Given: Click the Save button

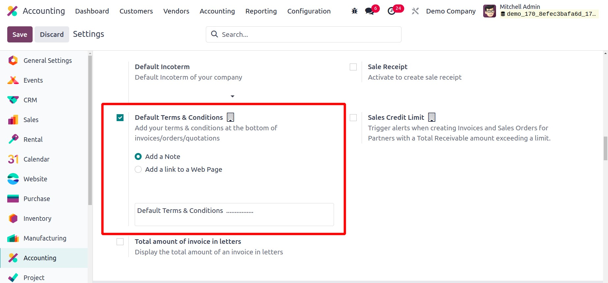Looking at the screenshot, I should click(20, 35).
